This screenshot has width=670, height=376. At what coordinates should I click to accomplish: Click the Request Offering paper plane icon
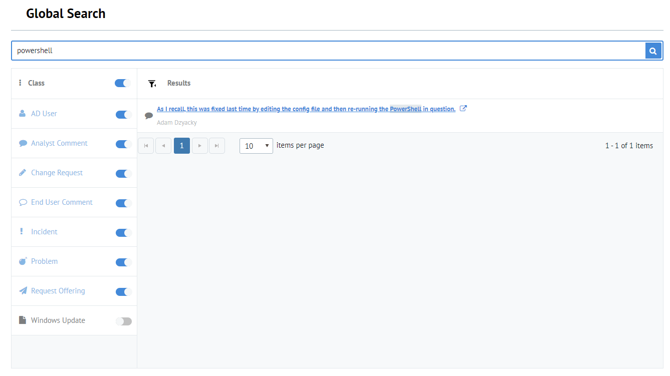click(23, 290)
